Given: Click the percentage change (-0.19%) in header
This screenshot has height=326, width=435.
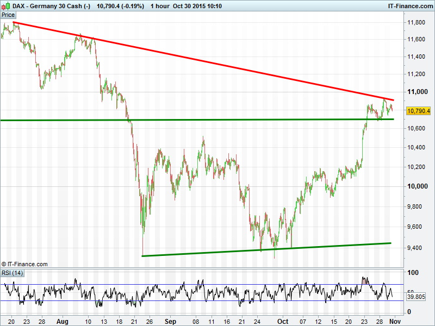Looking at the screenshot, I should (133, 6).
